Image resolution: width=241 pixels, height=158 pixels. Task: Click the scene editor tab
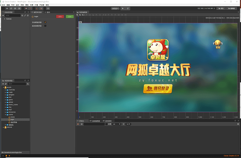pyautogui.click(x=82, y=12)
